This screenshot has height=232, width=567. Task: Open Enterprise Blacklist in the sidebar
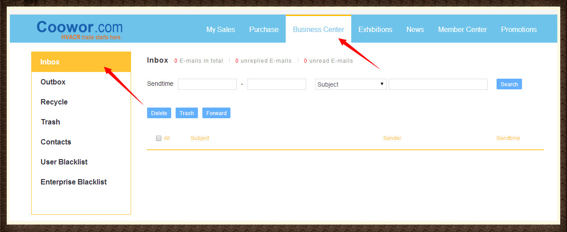point(74,182)
